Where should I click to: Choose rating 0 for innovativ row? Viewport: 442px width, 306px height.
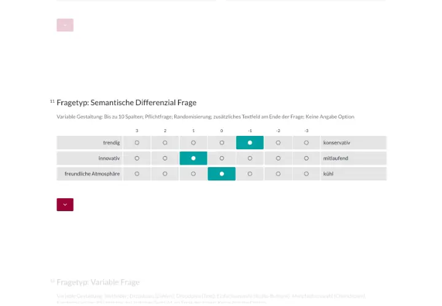[x=222, y=159]
